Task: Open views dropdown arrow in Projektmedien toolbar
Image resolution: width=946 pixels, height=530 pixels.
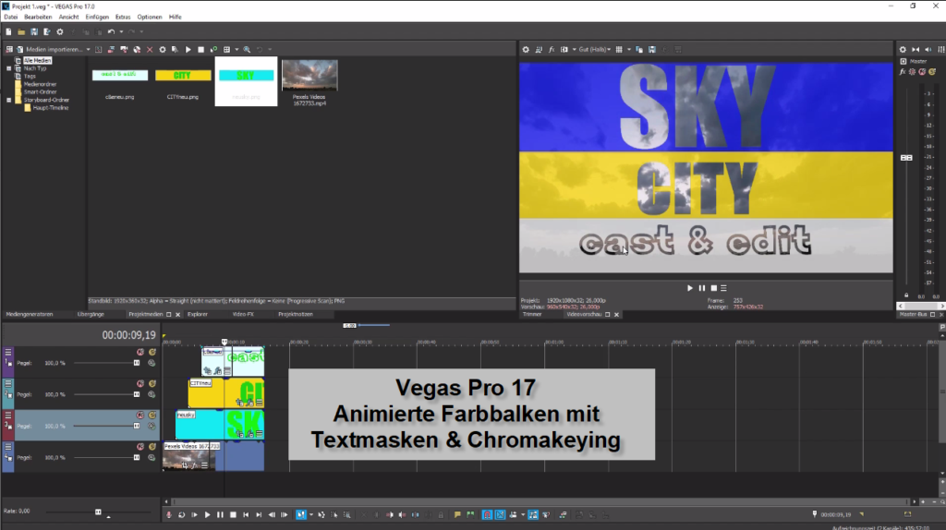Action: (236, 50)
